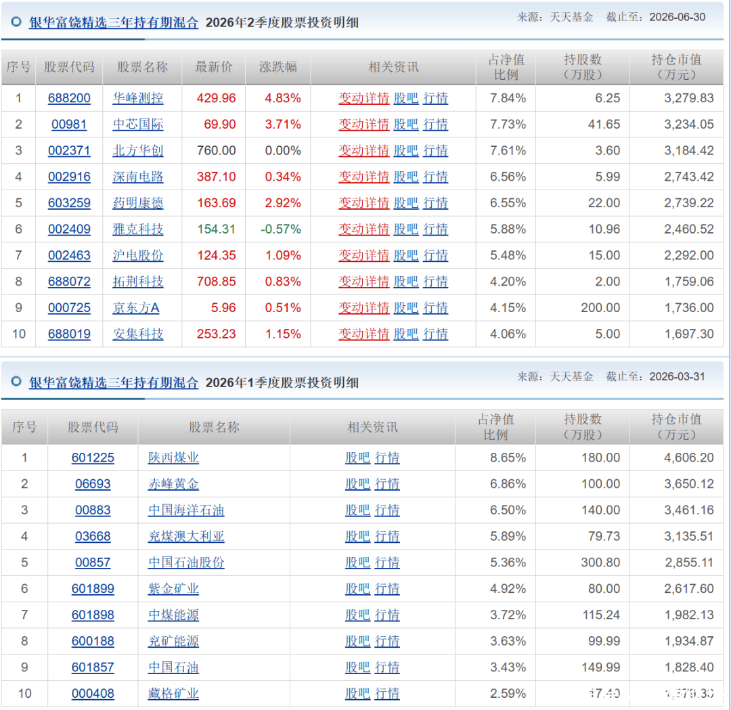Open 变动详情 for 中芯国际 row
Image resolution: width=731 pixels, height=710 pixels.
click(363, 125)
